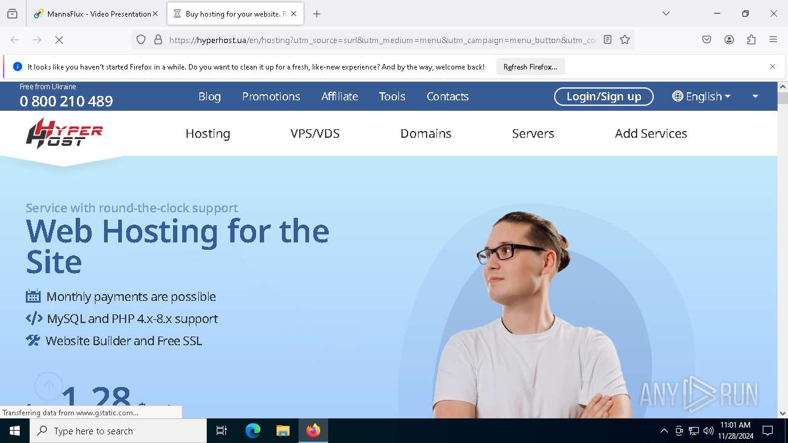
Task: Open the Domains navigation item
Action: tap(426, 134)
